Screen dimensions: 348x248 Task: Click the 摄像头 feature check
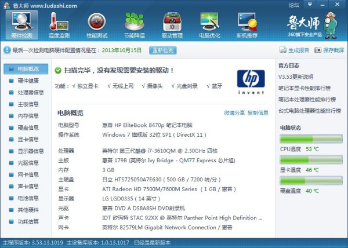click(152, 86)
